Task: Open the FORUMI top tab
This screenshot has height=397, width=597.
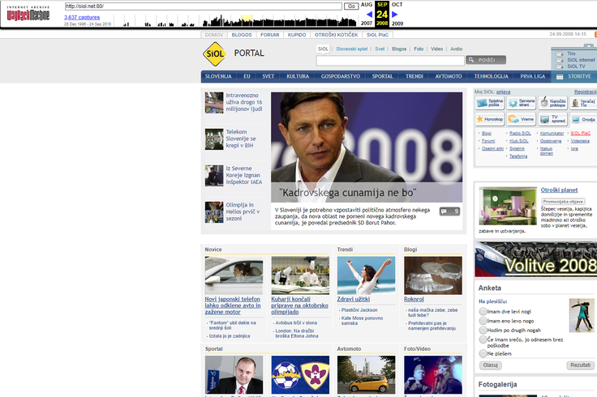Action: point(270,35)
